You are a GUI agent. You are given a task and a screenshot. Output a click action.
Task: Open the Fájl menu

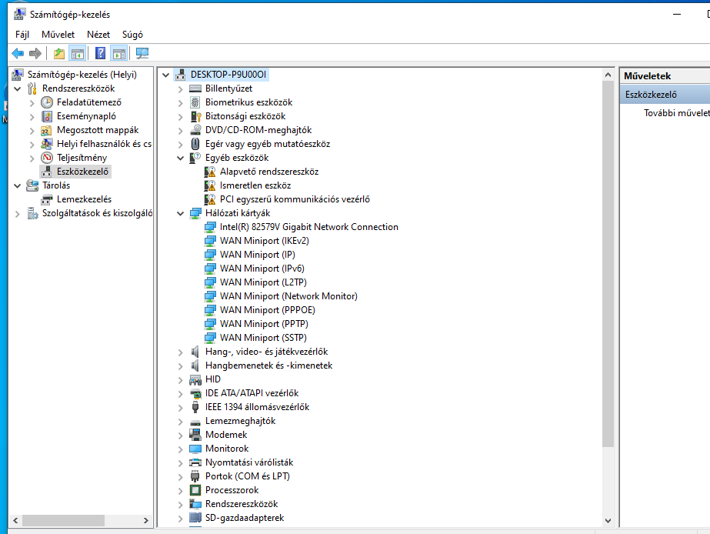(22, 35)
